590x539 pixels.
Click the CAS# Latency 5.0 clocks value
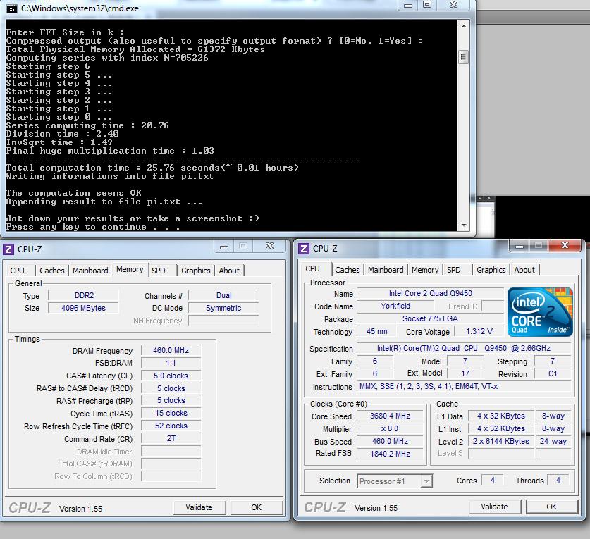171,376
